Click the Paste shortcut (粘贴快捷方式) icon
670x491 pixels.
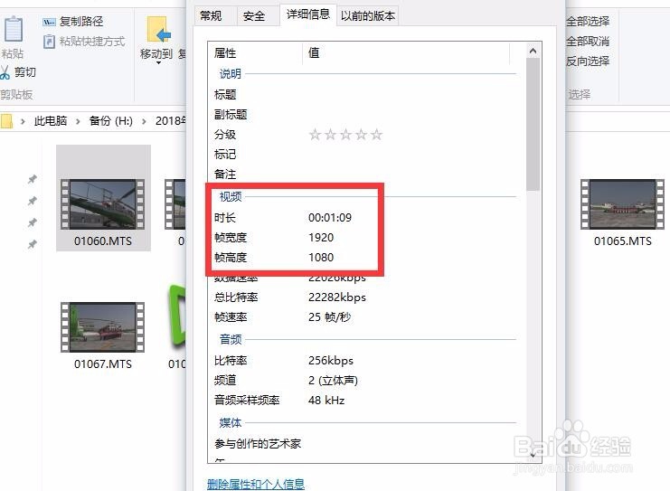(x=49, y=42)
